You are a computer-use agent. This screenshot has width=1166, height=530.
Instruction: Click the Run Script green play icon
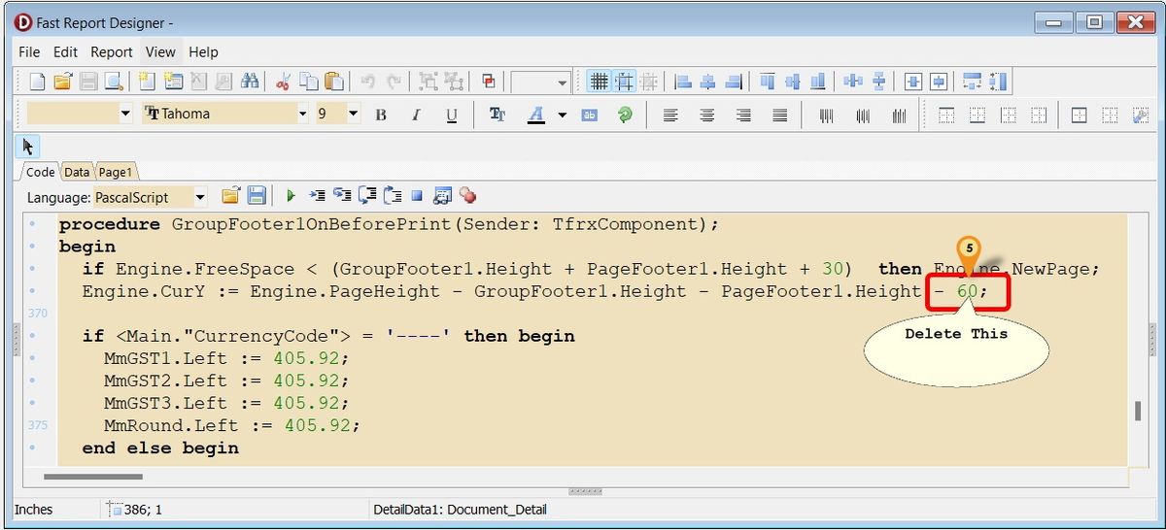[x=291, y=196]
